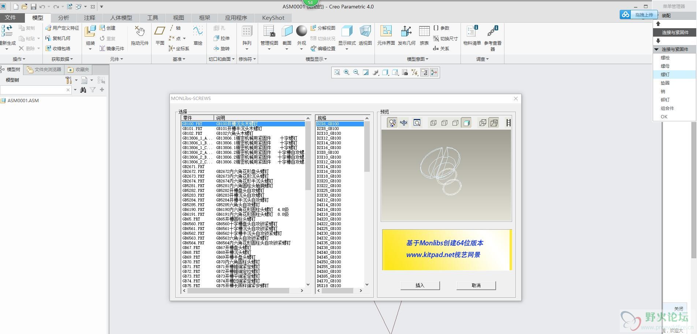
Task: Click the 取消 button
Action: tap(476, 285)
